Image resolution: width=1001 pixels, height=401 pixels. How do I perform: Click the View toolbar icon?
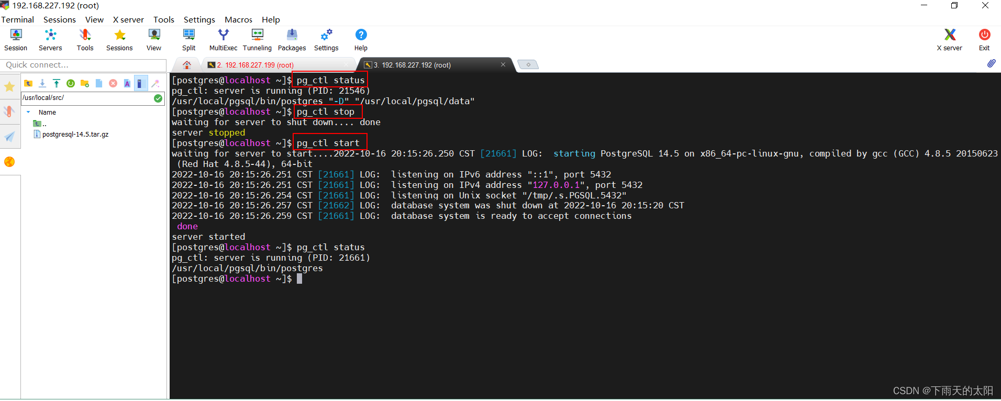[154, 40]
